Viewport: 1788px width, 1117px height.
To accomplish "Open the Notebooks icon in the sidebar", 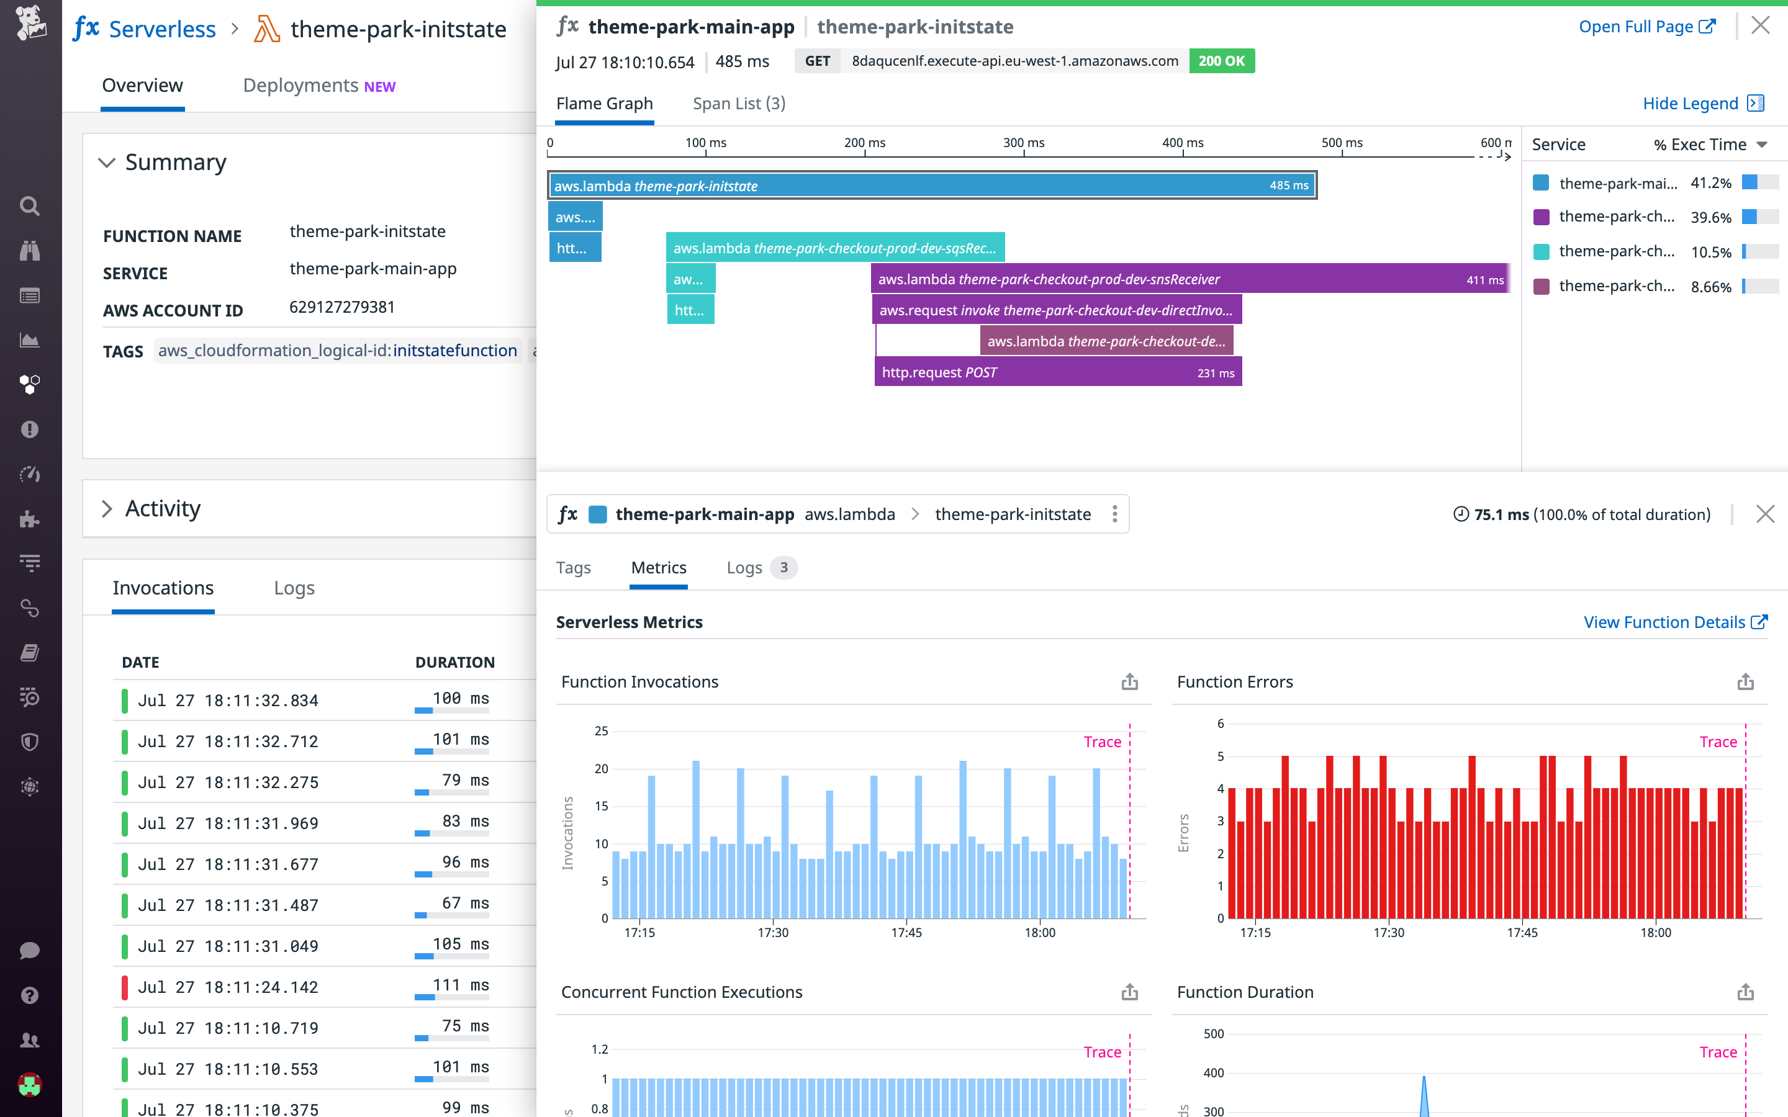I will pos(30,652).
